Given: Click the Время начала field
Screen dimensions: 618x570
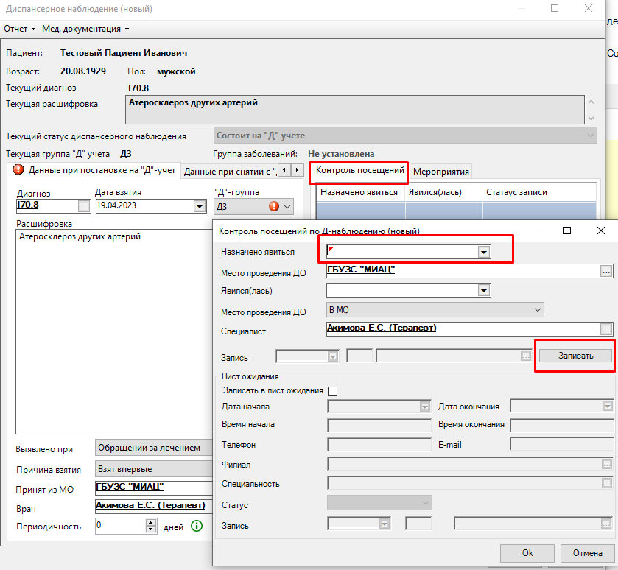Looking at the screenshot, I should click(379, 425).
